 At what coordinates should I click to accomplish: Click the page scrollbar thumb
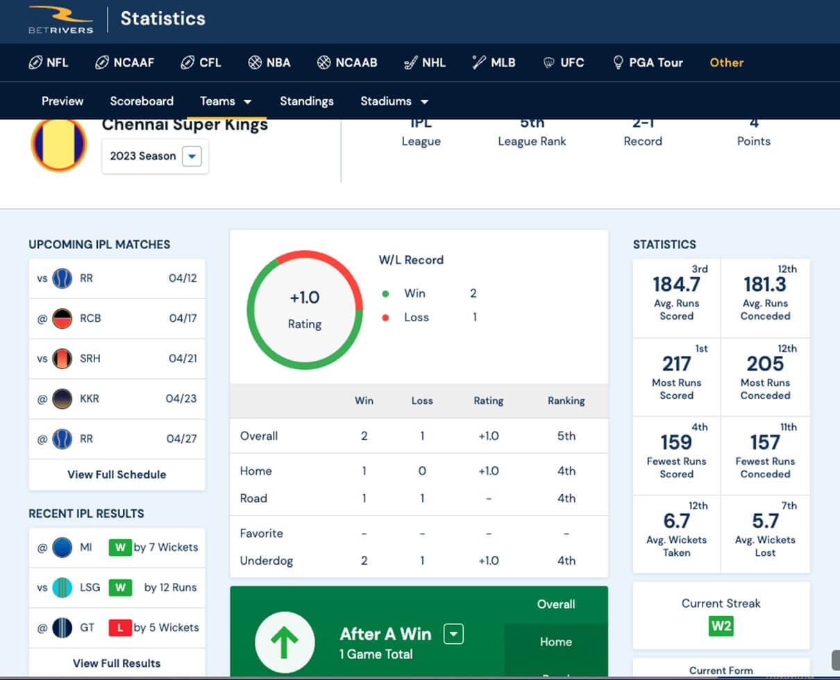coord(835,660)
